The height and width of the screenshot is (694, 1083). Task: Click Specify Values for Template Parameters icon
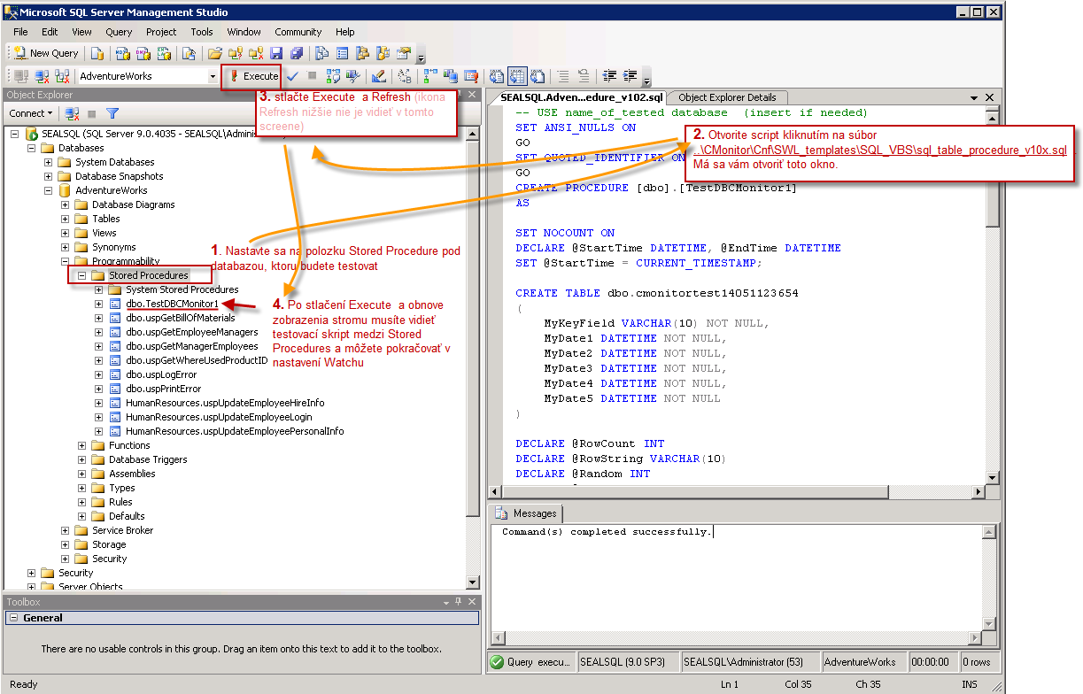coord(406,76)
